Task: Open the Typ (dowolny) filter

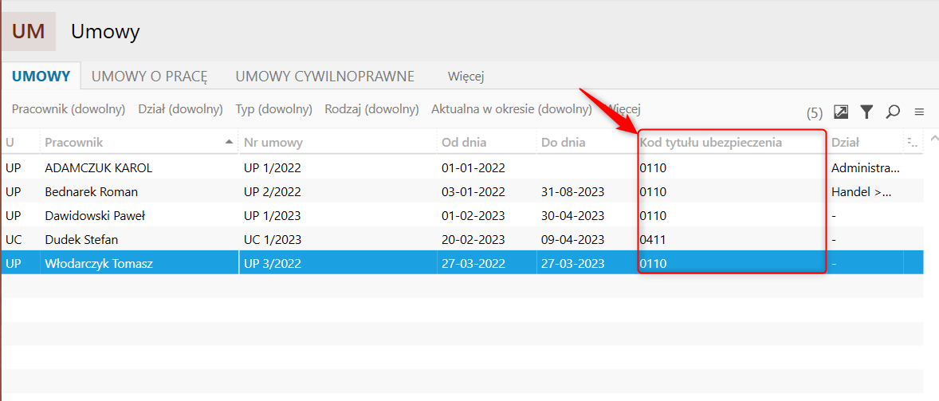Action: (x=273, y=109)
